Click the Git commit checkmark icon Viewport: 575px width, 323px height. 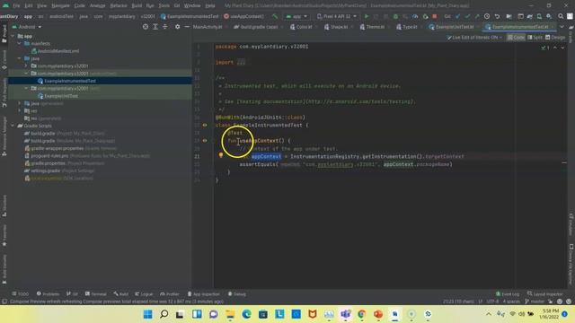[467, 16]
